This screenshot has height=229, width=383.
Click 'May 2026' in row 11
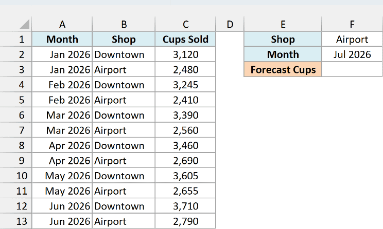[x=67, y=191]
